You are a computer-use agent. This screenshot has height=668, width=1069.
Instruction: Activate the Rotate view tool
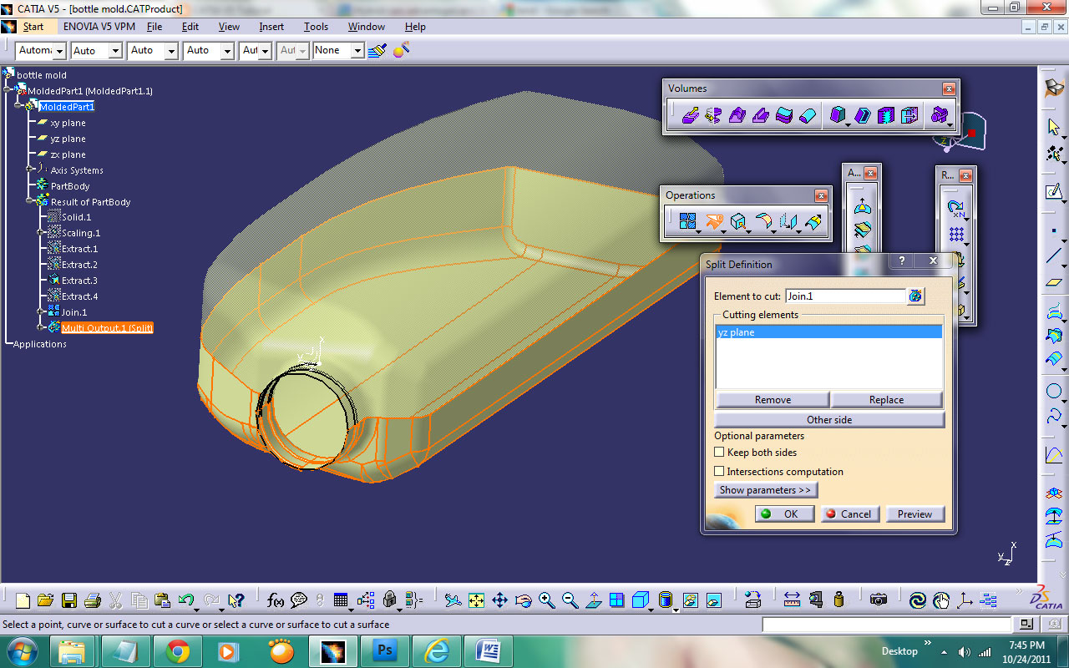click(524, 600)
